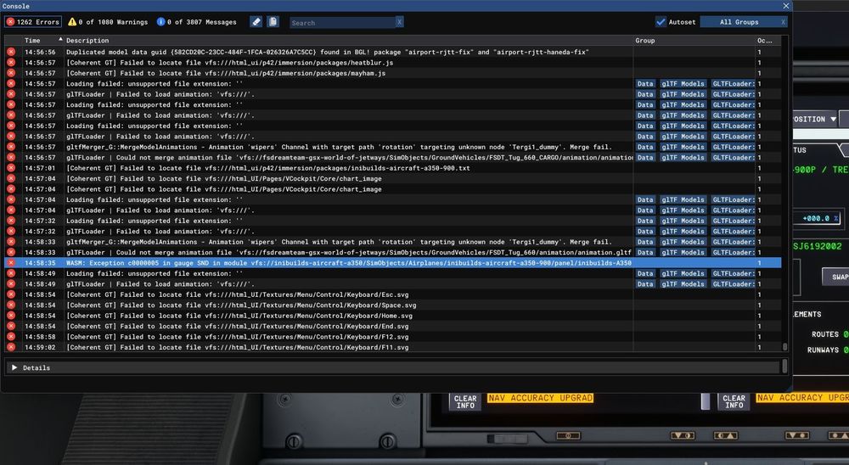The image size is (849, 465).
Task: Clear search text with the X button
Action: coord(399,23)
